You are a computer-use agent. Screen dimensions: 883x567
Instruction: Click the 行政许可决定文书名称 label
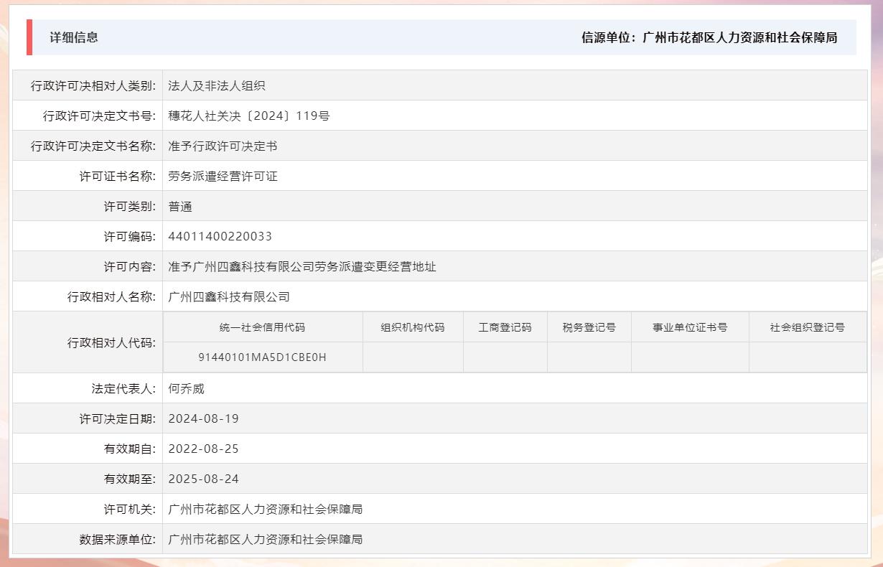pos(93,146)
